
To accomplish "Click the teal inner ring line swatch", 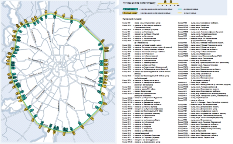I will click(x=180, y=9).
